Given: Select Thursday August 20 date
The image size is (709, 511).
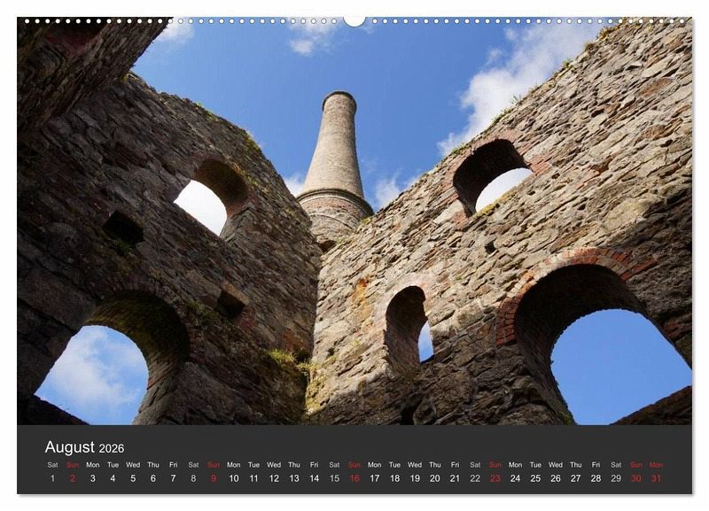Looking at the screenshot, I should (434, 478).
